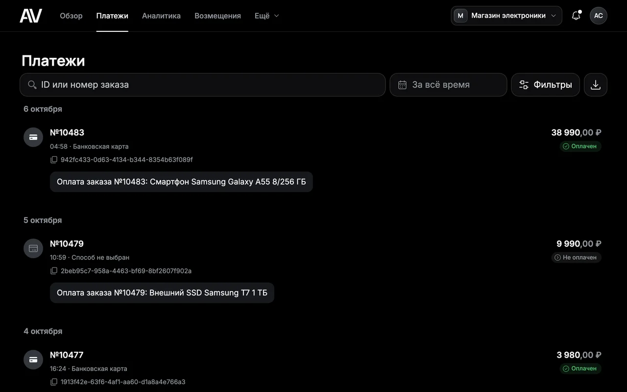This screenshot has width=627, height=392.
Task: Open the За всё время date picker
Action: pyautogui.click(x=448, y=85)
